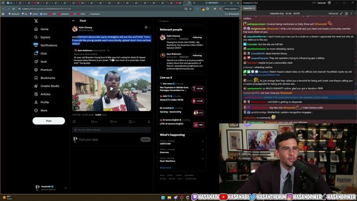357x201 pixels.
Task: Open the browser apps grid icon
Action: (3, 14)
